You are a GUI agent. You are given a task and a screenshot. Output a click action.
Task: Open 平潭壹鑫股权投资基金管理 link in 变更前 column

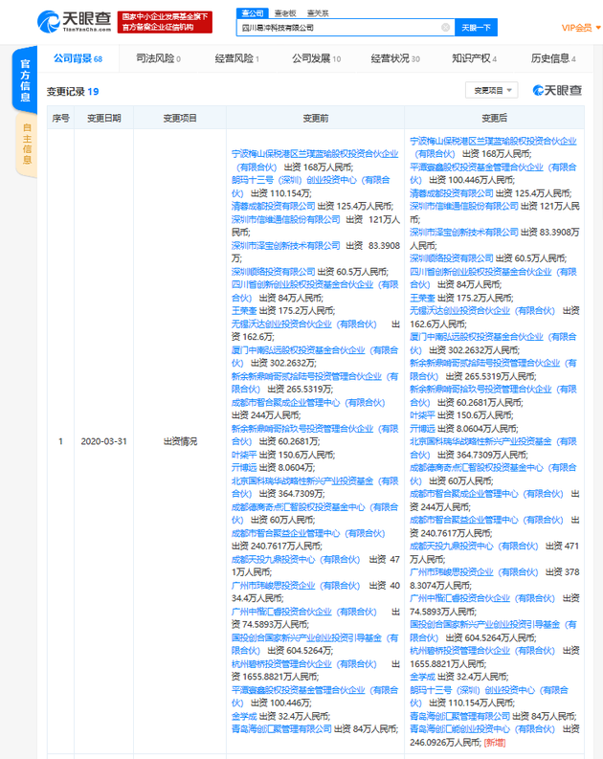pyautogui.click(x=315, y=696)
